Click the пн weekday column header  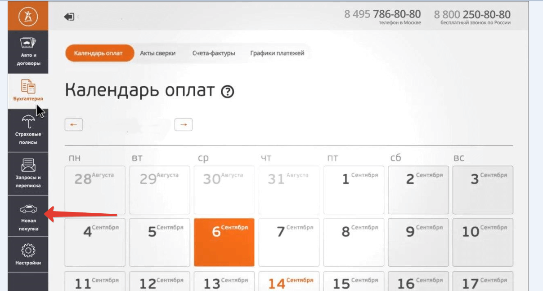click(x=74, y=158)
